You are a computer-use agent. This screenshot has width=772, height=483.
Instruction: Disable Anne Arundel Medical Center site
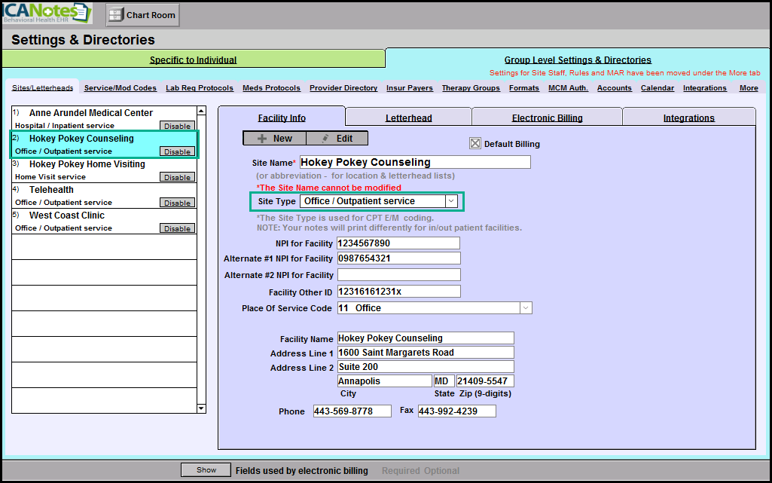point(177,127)
